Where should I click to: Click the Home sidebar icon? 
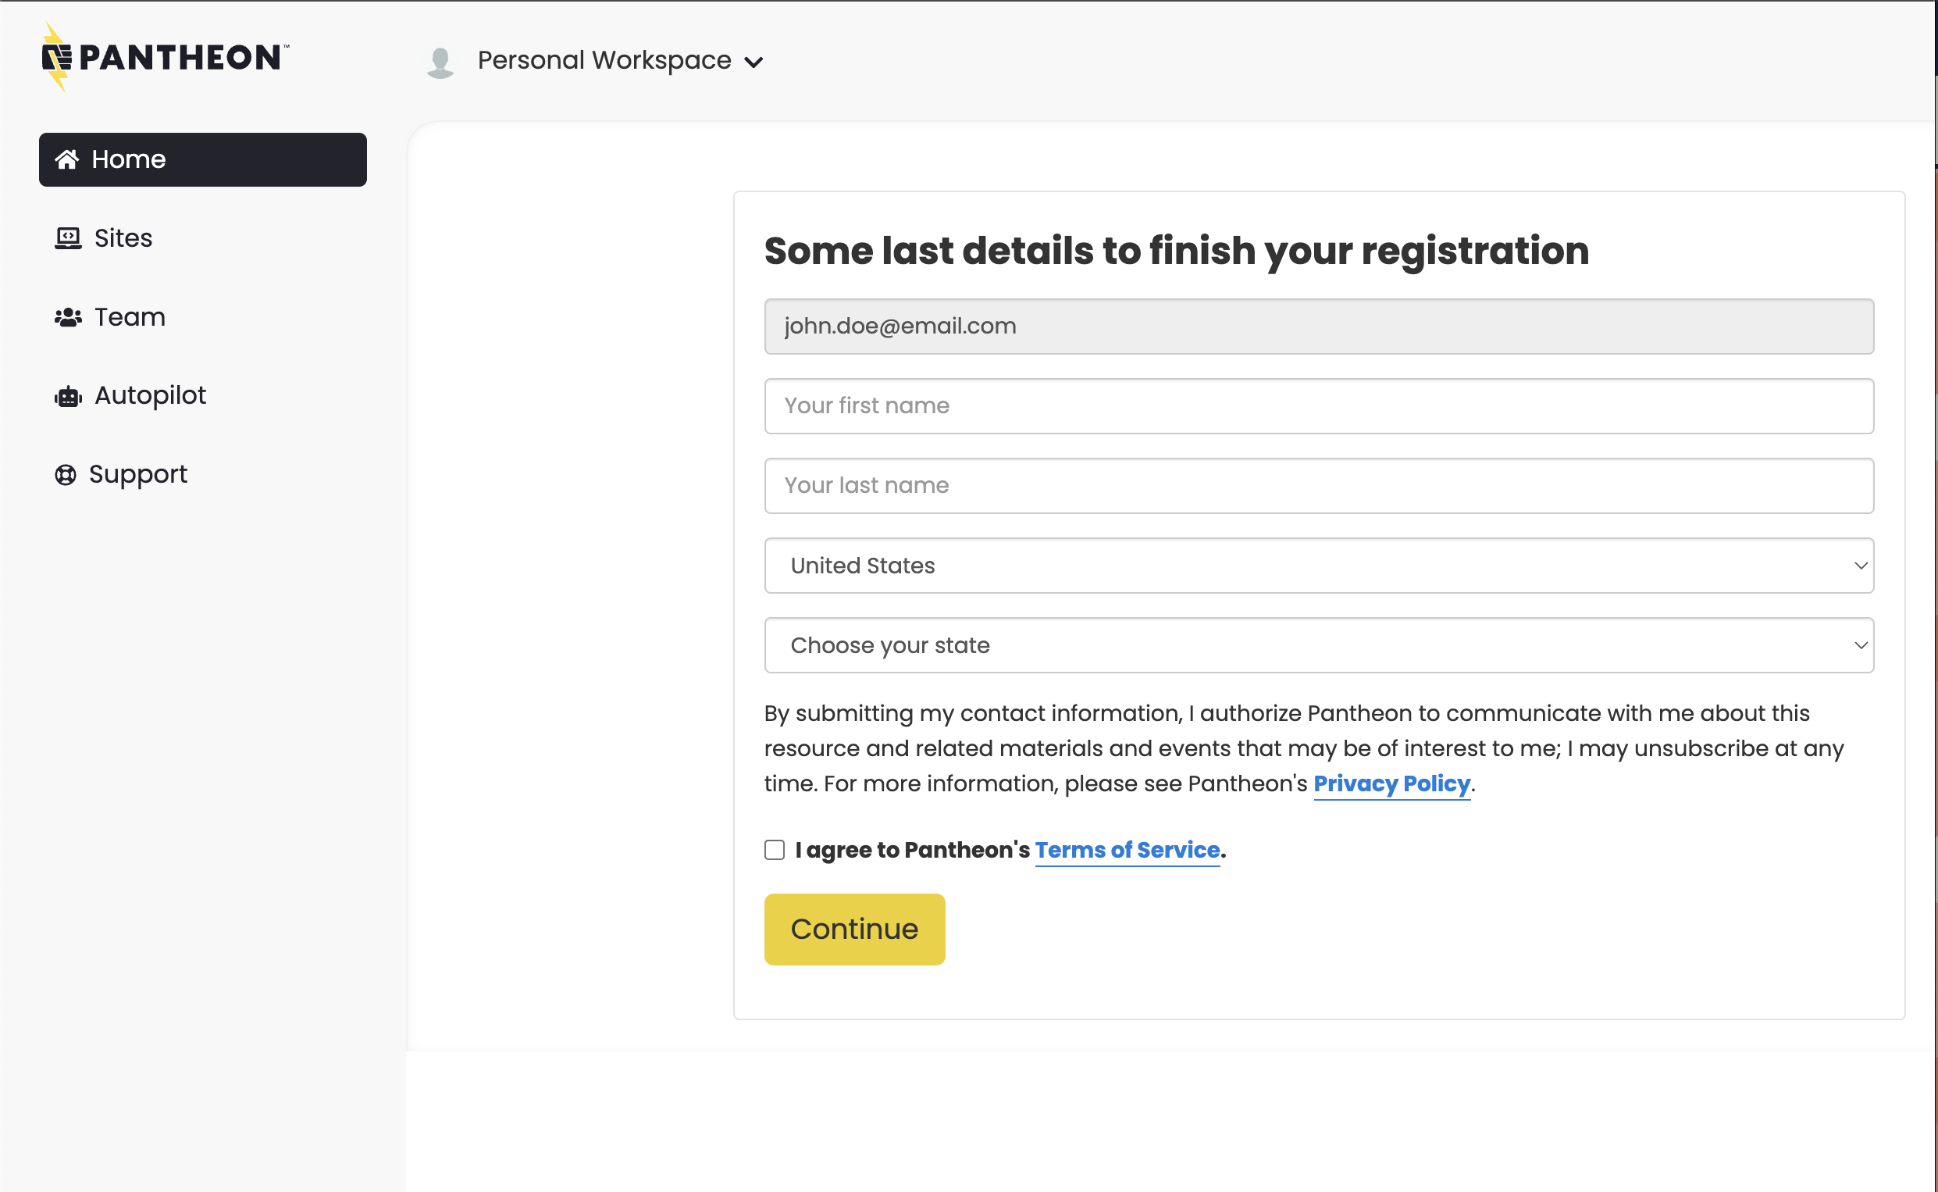68,159
